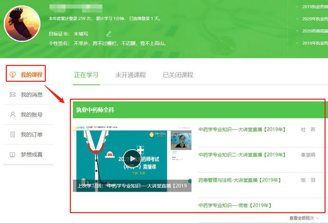
Task: Open the 我的订单 document icon
Action: pos(13,135)
